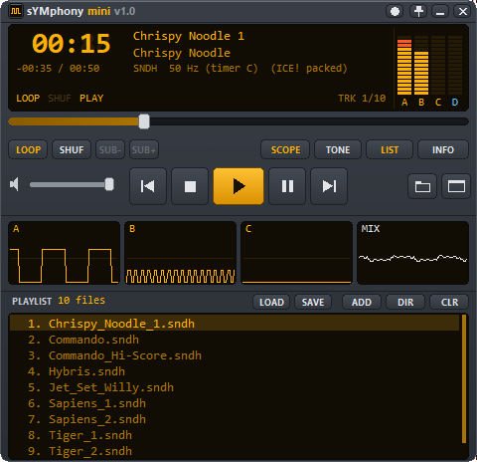
Task: Toggle the SCOPE view
Action: pos(285,149)
